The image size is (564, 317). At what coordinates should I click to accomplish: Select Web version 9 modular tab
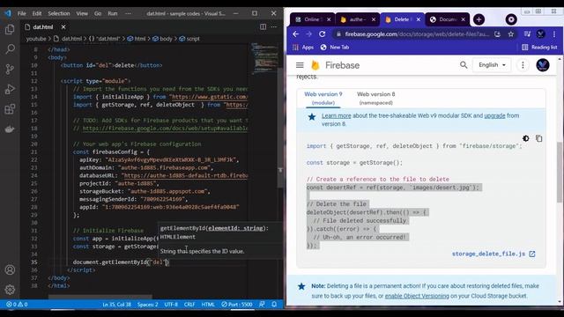tap(323, 98)
